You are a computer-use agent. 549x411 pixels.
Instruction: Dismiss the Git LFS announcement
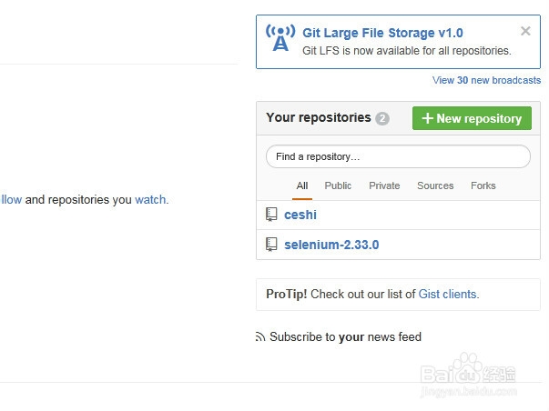[x=525, y=31]
